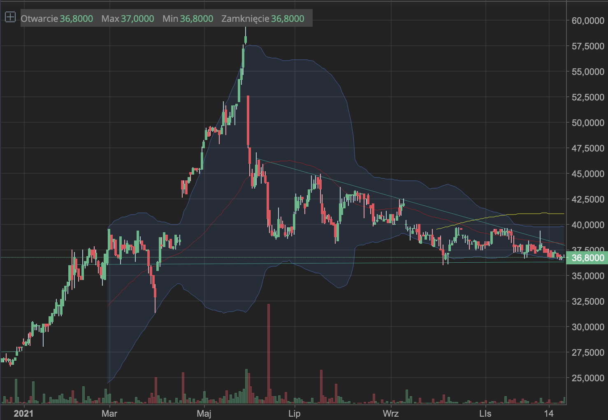Select the Wrz label on time axis

[x=391, y=413]
